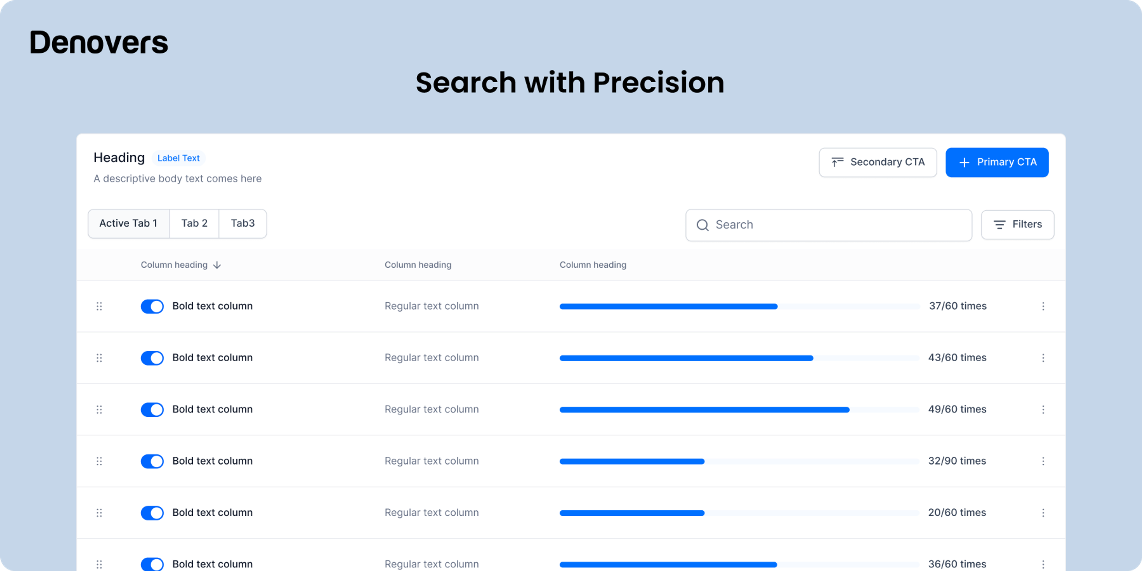Disable the toggle in the 43/60 times row
The image size is (1142, 571).
tap(152, 358)
